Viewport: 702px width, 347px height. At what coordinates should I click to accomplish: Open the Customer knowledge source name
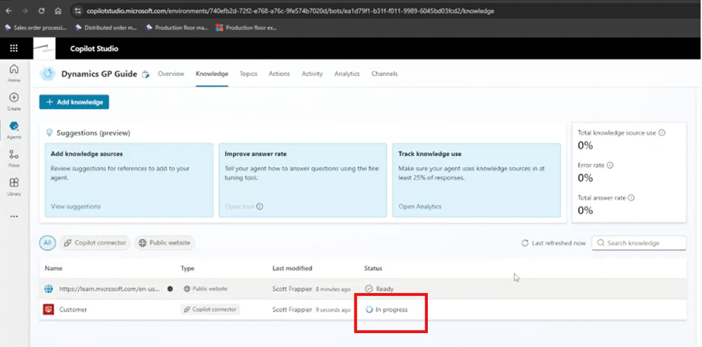tap(73, 310)
